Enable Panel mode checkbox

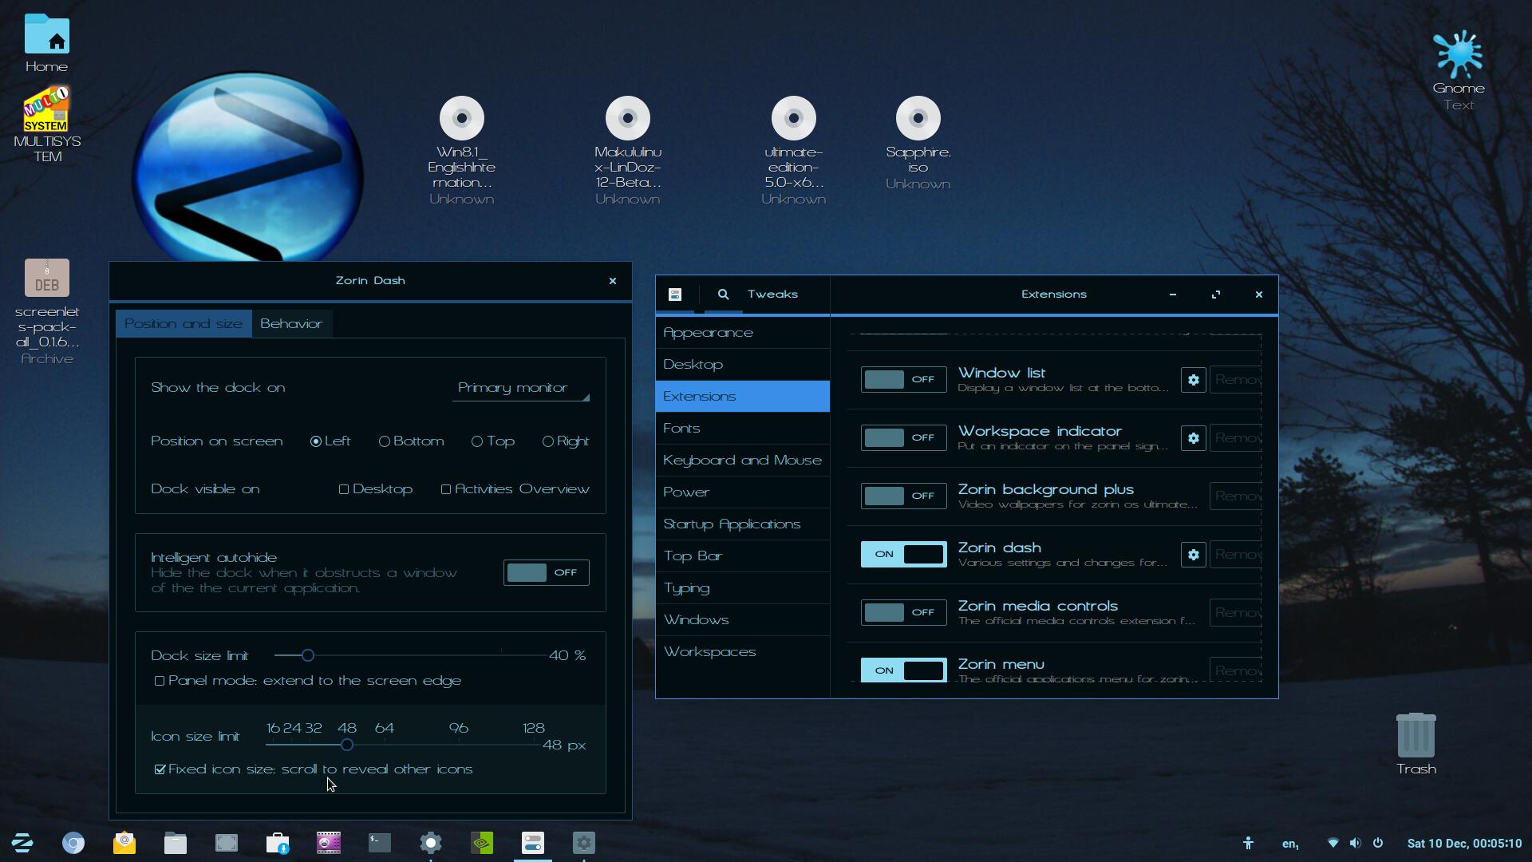[x=160, y=681]
